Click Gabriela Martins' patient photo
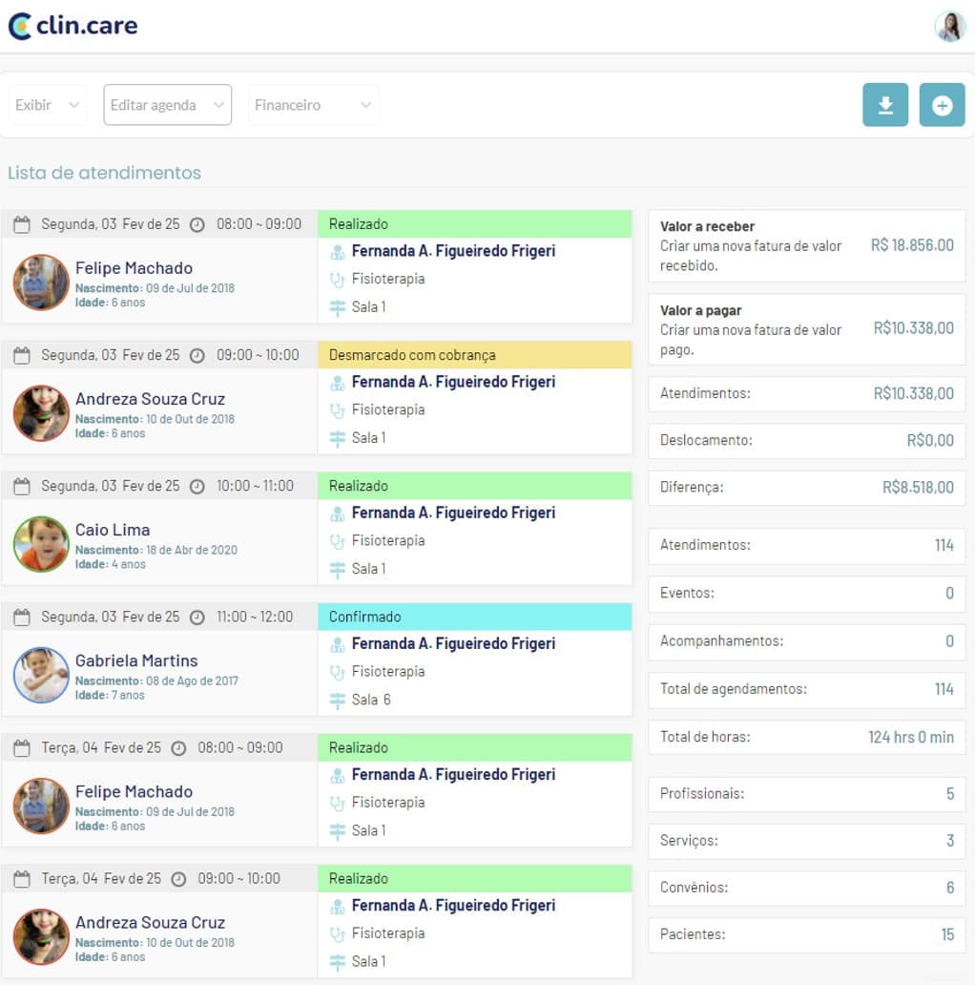Viewport: 975px width, 985px height. point(41,675)
